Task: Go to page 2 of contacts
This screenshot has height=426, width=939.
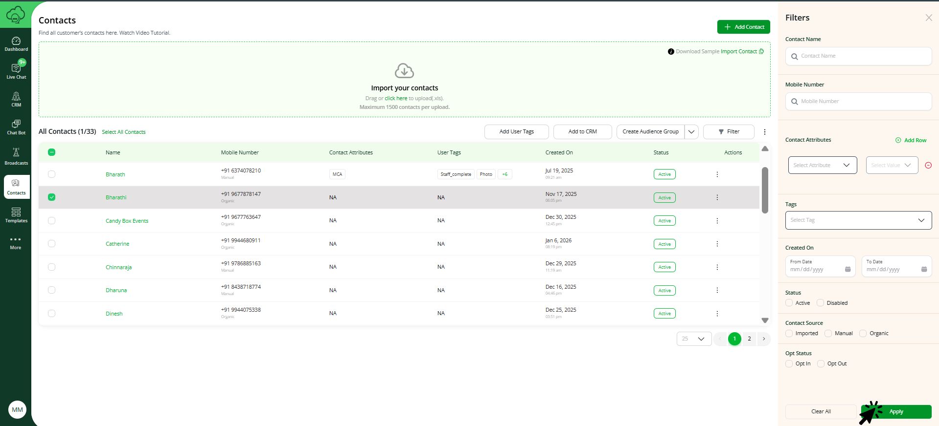Action: (x=749, y=339)
